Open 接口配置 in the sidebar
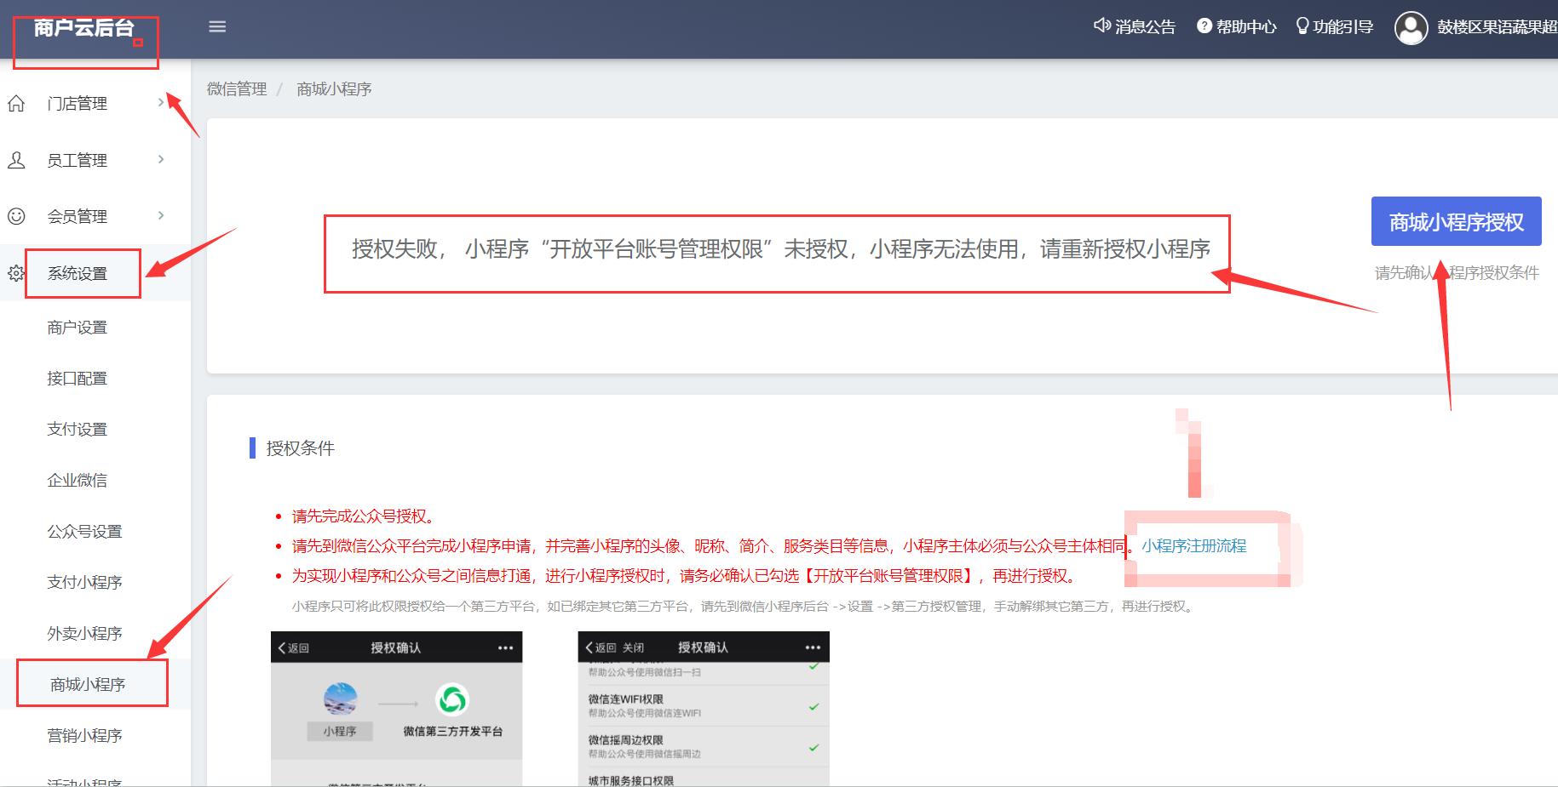 [77, 379]
